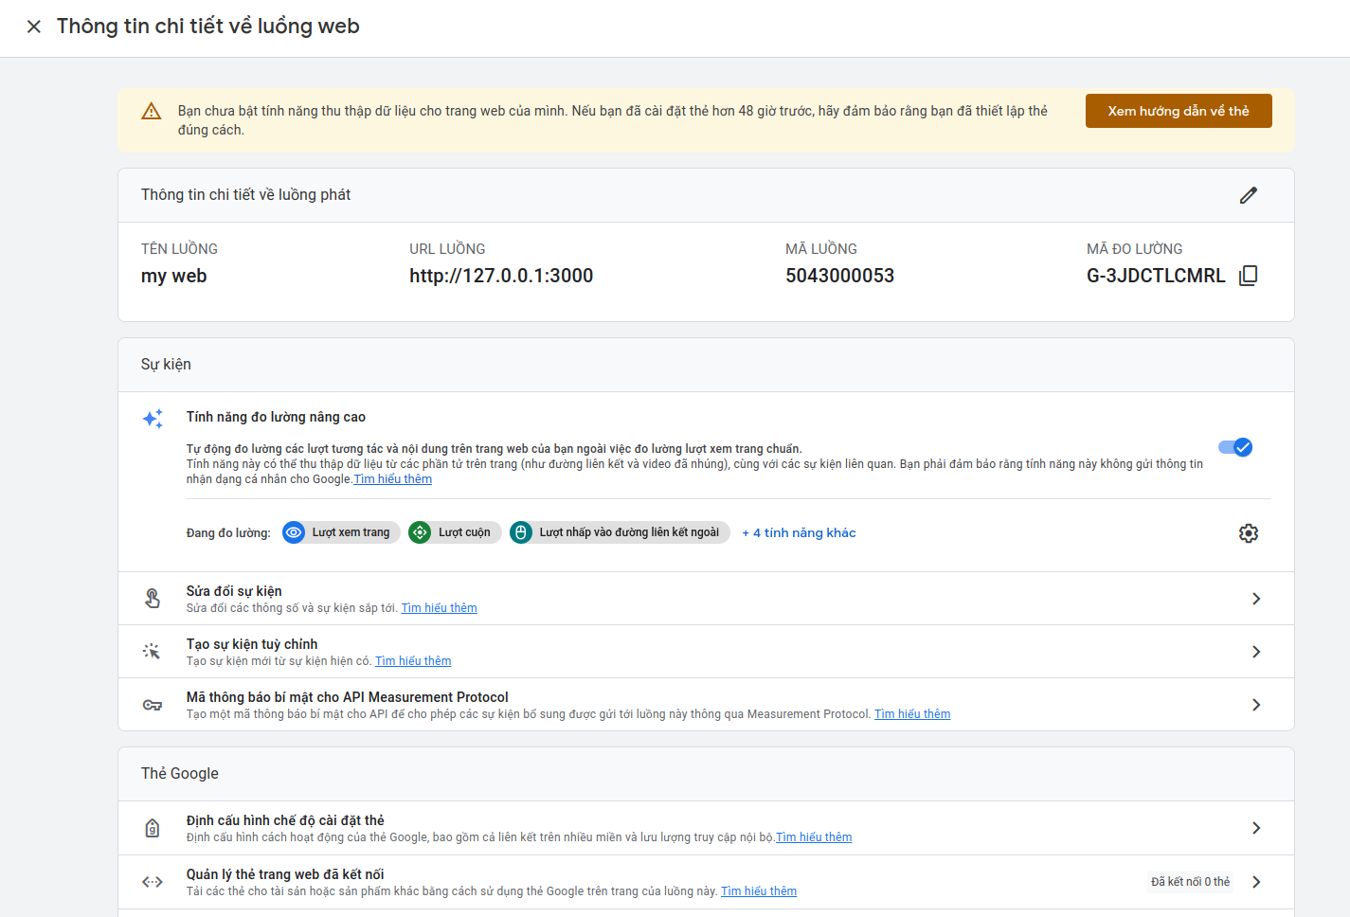Select the Lượt xem trang chip

tap(341, 532)
